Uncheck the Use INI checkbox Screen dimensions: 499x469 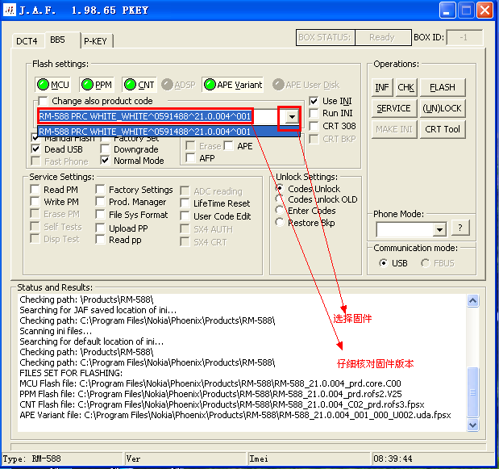pos(314,101)
